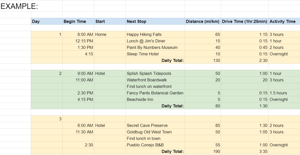Select the "Next Stop" header cell
The height and width of the screenshot is (155, 300).
[155, 21]
